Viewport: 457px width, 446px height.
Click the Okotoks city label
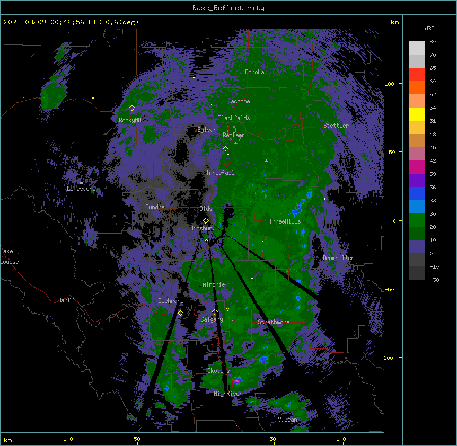pyautogui.click(x=218, y=371)
